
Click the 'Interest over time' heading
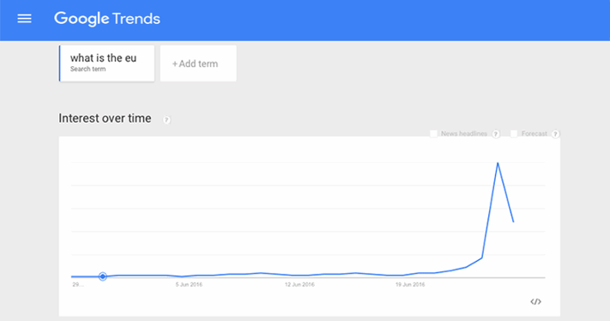click(x=105, y=118)
